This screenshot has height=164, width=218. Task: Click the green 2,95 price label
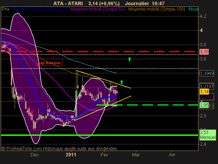tap(204, 105)
